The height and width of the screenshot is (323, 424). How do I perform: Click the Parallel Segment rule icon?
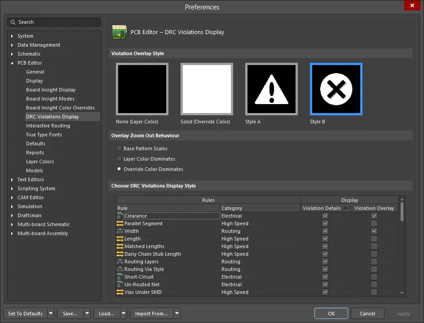(x=119, y=223)
